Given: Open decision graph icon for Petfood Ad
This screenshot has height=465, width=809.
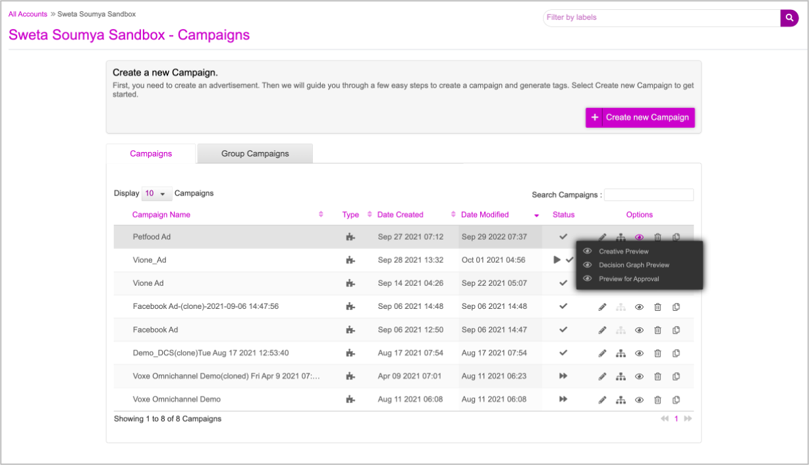Looking at the screenshot, I should [x=621, y=237].
